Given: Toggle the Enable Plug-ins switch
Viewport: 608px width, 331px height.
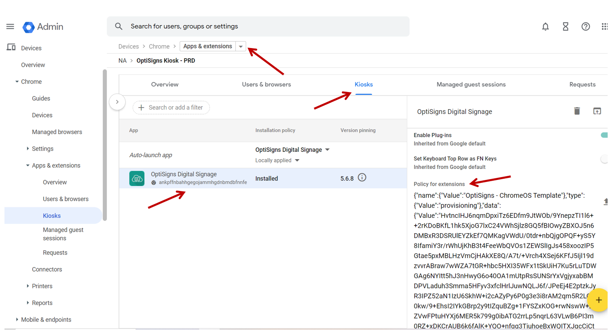Looking at the screenshot, I should click(x=604, y=135).
